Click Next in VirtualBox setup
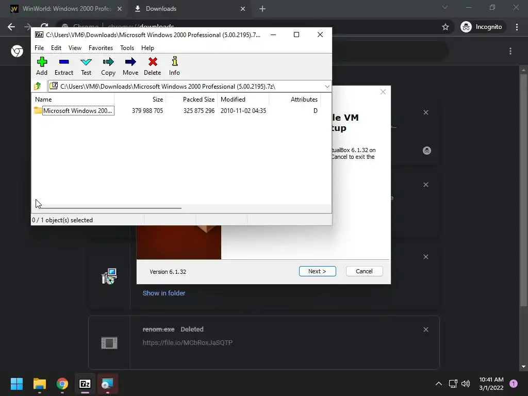The width and height of the screenshot is (528, 396). (x=317, y=271)
